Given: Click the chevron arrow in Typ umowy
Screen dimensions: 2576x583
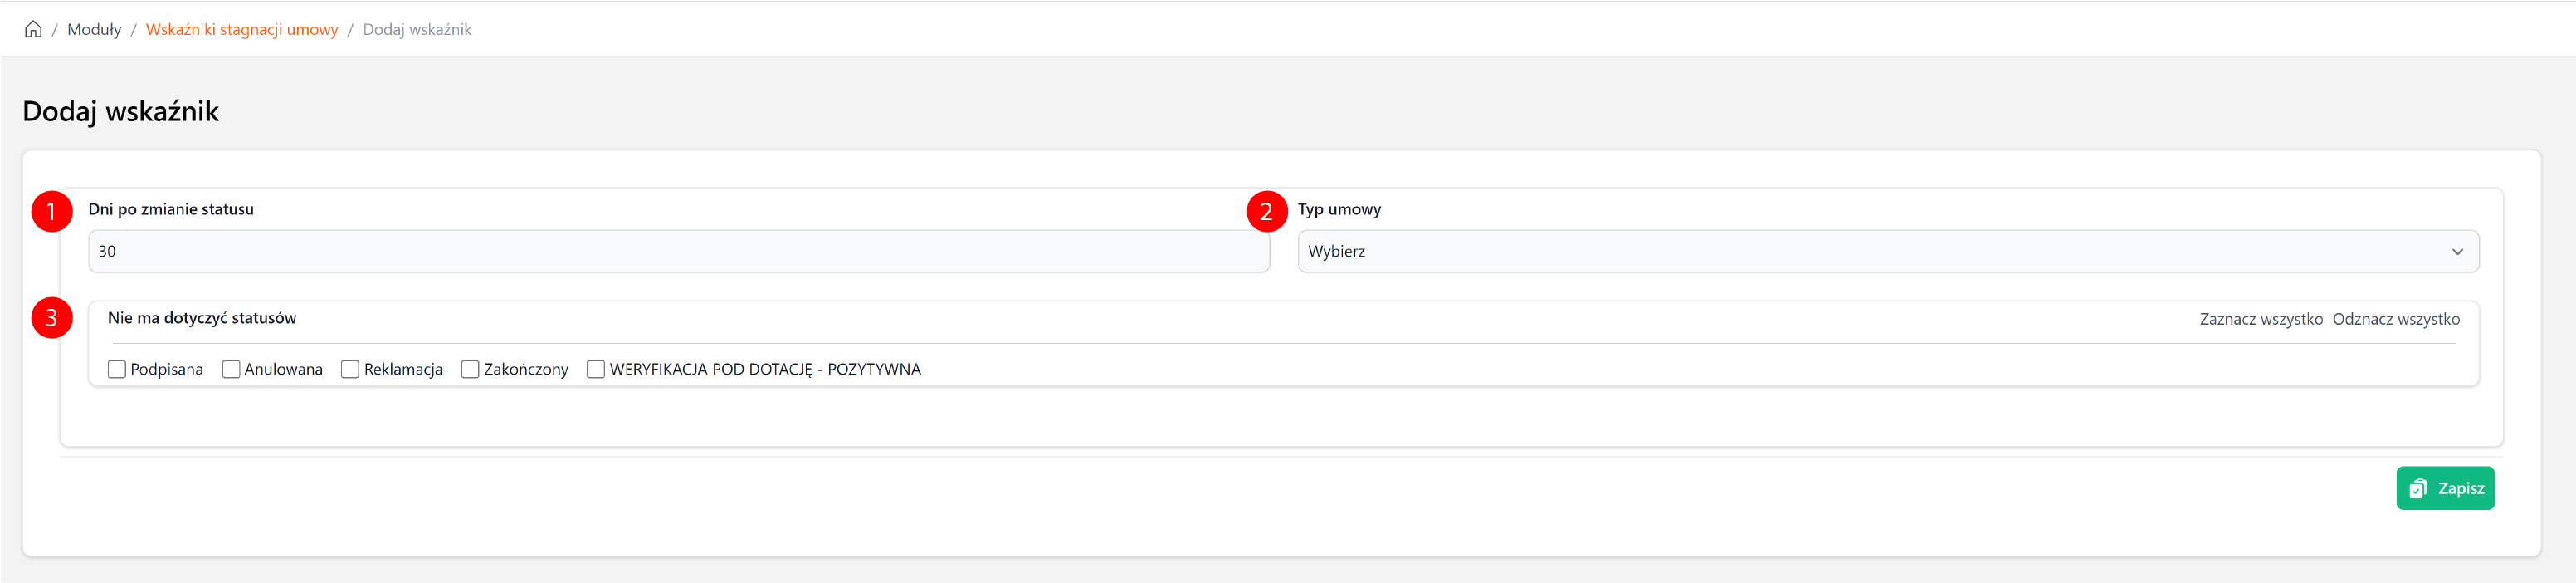Looking at the screenshot, I should (2457, 252).
